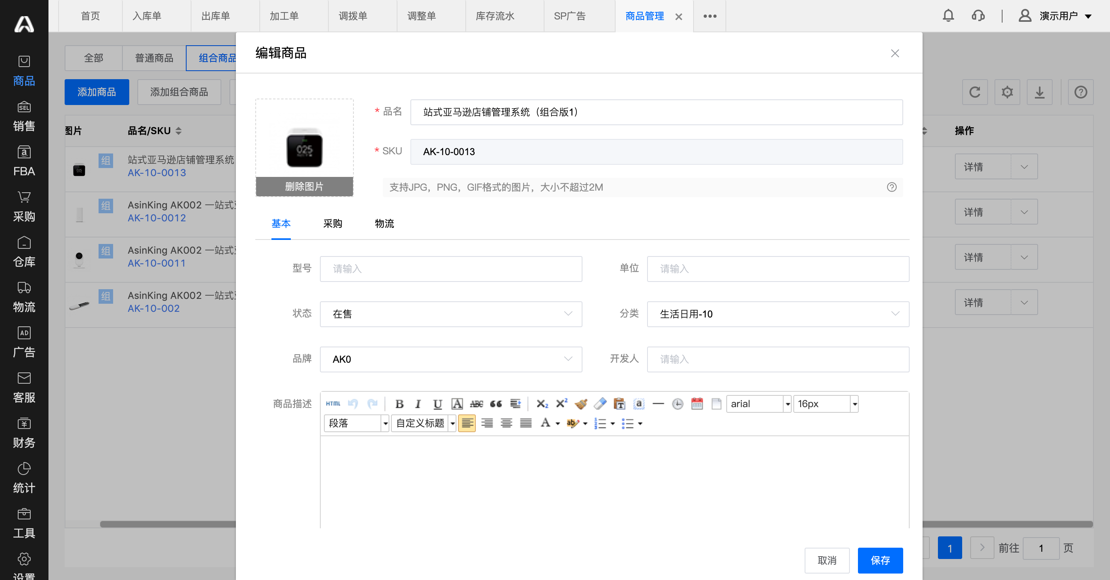Viewport: 1110px width, 580px height.
Task: Apply subscript formatting in editor
Action: (542, 404)
